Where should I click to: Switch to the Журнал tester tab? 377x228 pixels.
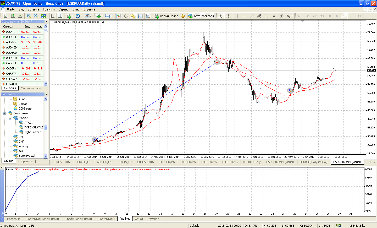click(x=154, y=219)
